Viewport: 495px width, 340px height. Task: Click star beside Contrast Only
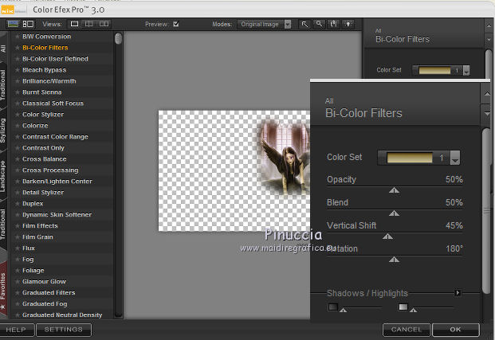(x=18, y=148)
